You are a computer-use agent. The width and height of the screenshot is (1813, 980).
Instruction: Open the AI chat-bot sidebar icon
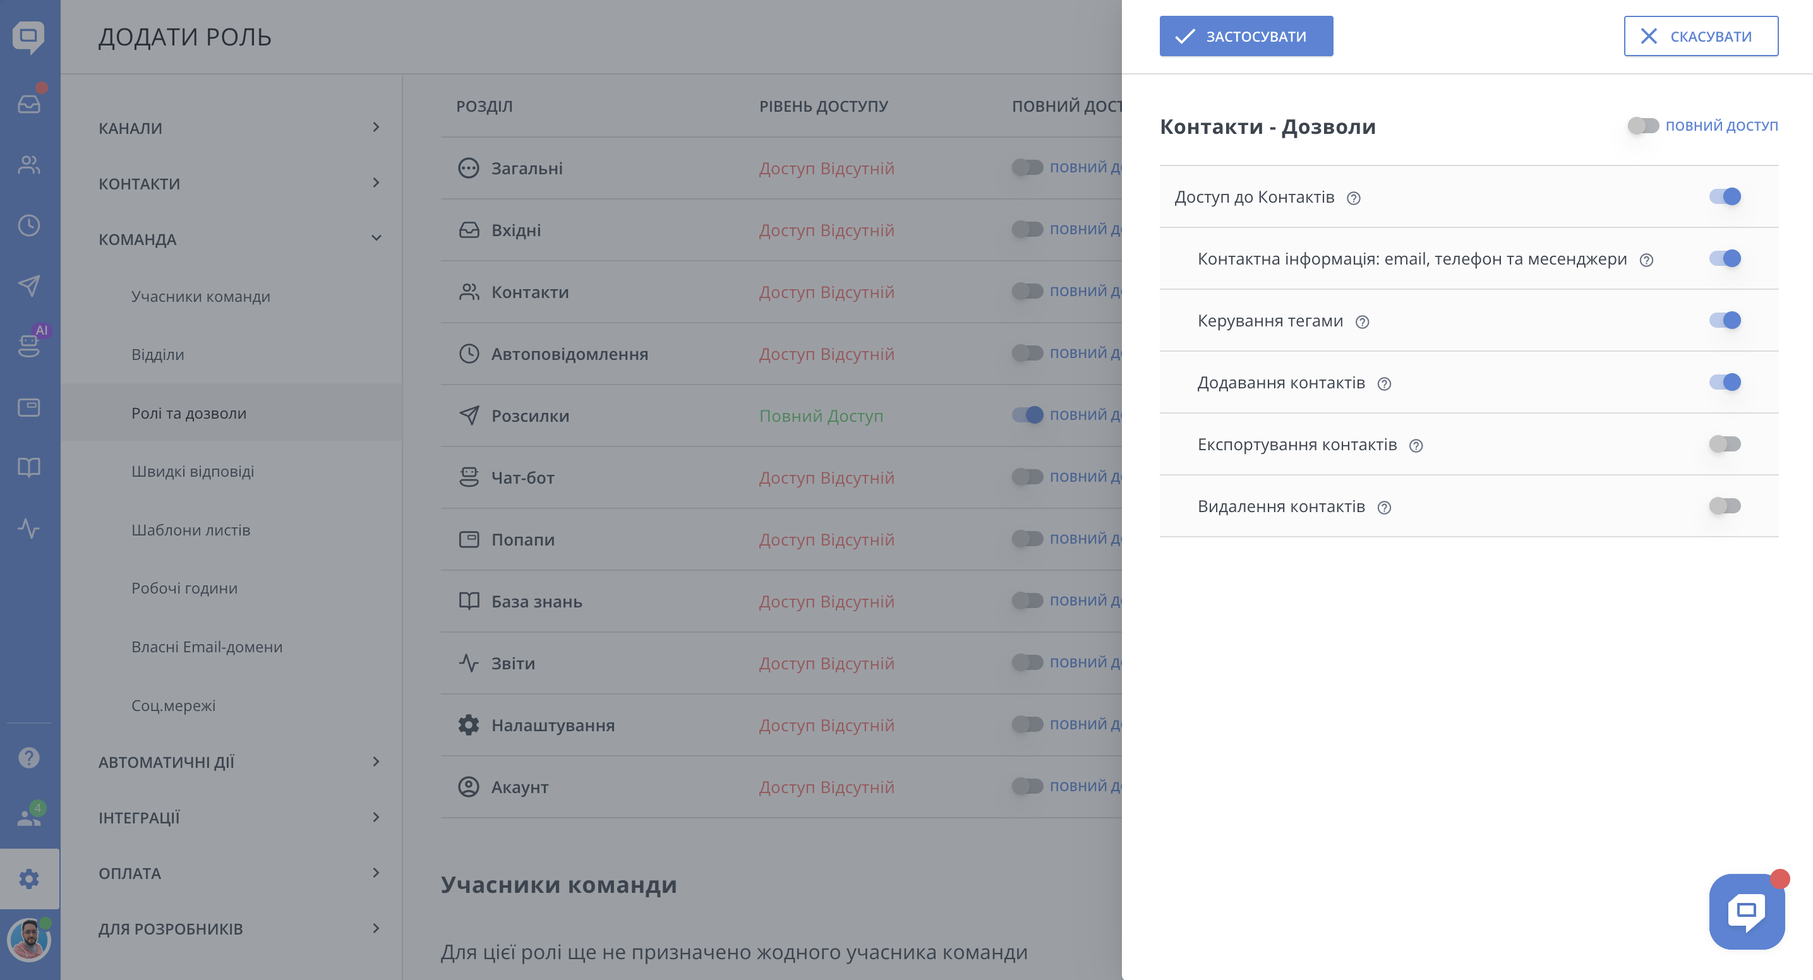point(29,345)
